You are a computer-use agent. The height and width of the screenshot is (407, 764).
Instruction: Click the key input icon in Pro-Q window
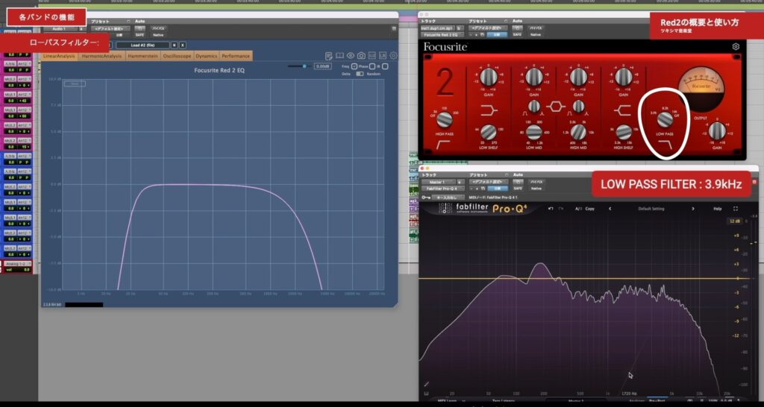(x=426, y=198)
